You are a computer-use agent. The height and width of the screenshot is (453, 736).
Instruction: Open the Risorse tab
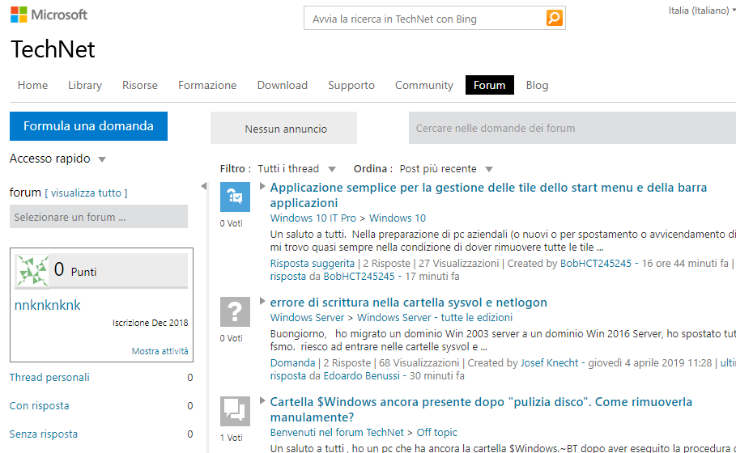point(140,85)
